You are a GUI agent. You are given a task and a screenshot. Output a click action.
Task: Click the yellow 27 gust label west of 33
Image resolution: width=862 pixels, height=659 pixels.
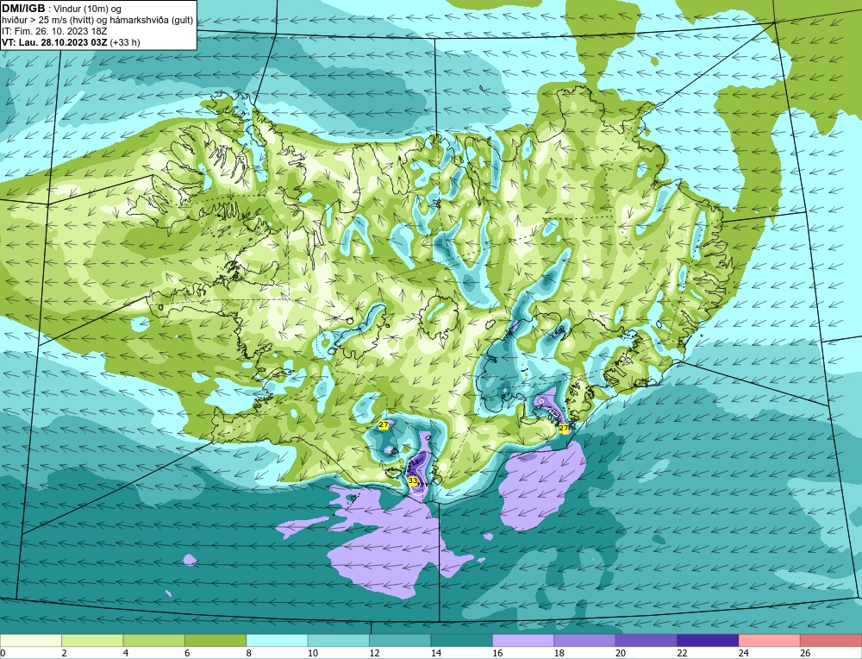384,424
